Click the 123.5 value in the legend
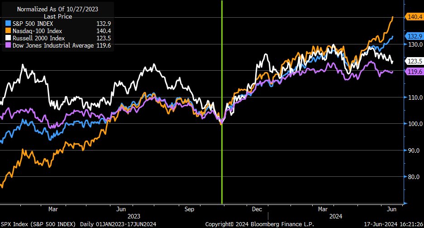 point(104,38)
